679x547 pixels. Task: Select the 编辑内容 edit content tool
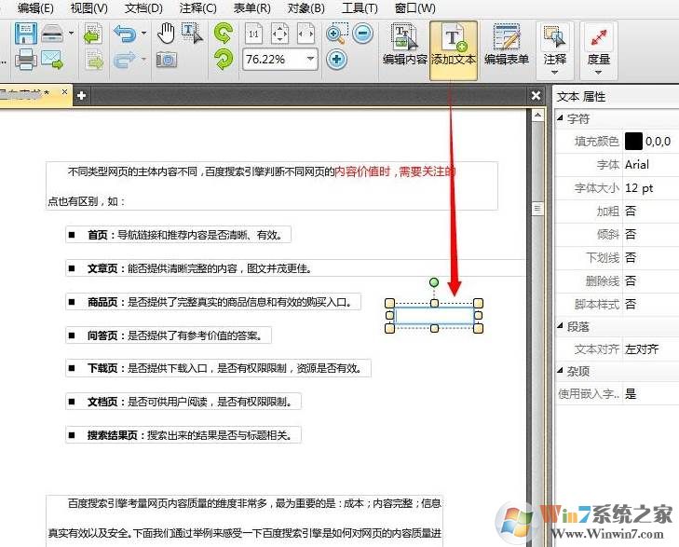pyautogui.click(x=405, y=46)
